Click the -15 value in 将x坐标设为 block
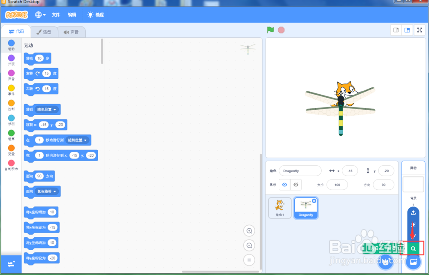The image size is (429, 275). tap(52, 227)
